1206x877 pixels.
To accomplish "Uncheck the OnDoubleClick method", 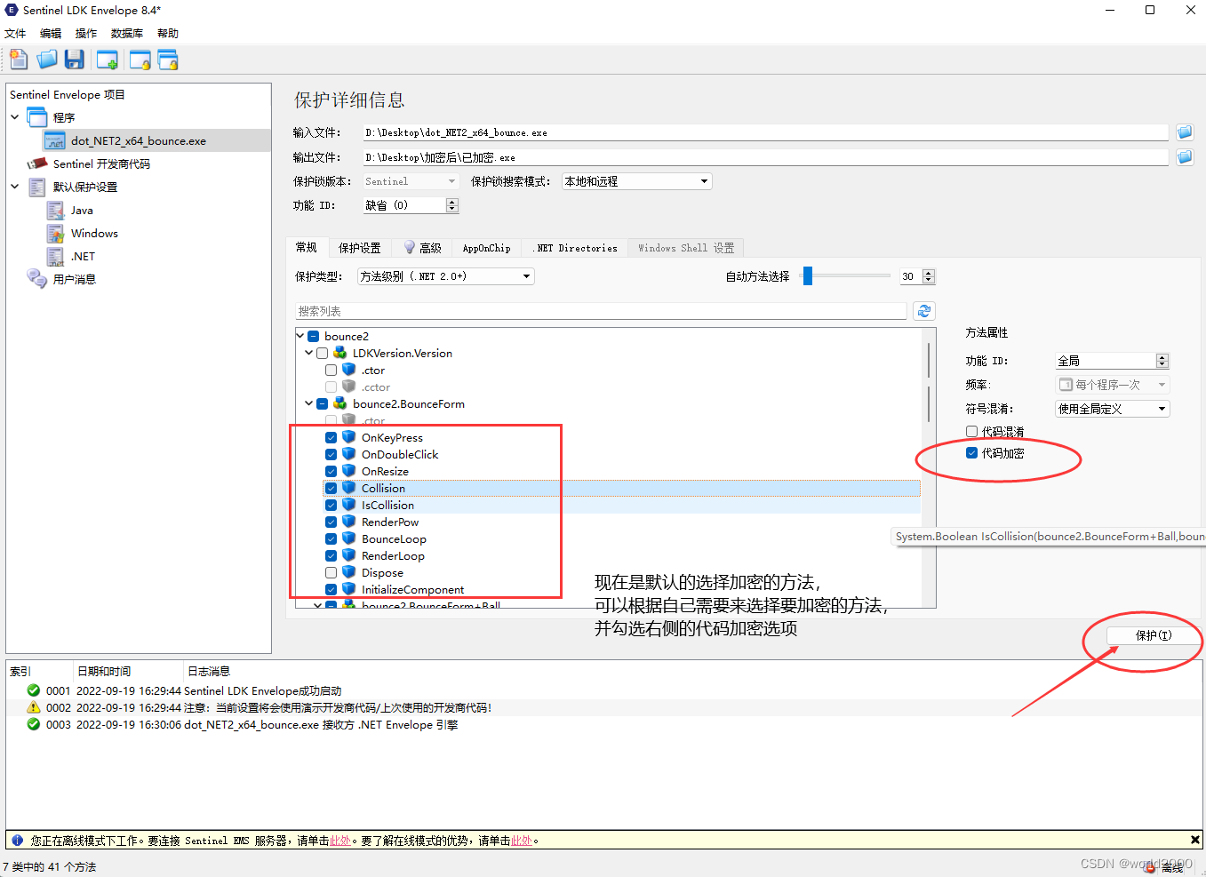I will (x=331, y=454).
